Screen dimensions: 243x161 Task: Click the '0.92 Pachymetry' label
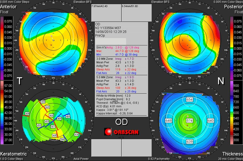tap(159, 159)
